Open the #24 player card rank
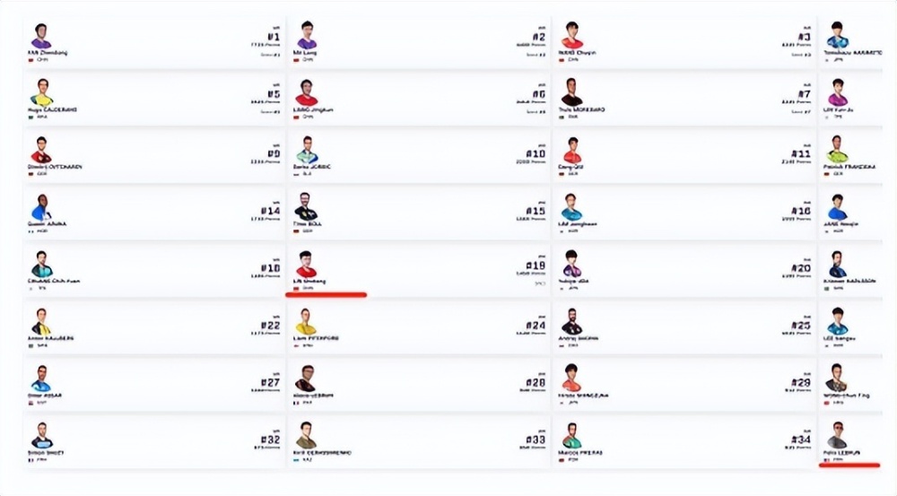897x496 pixels. (536, 326)
